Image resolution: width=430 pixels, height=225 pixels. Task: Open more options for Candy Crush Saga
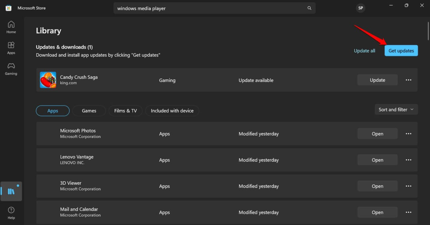click(x=408, y=80)
